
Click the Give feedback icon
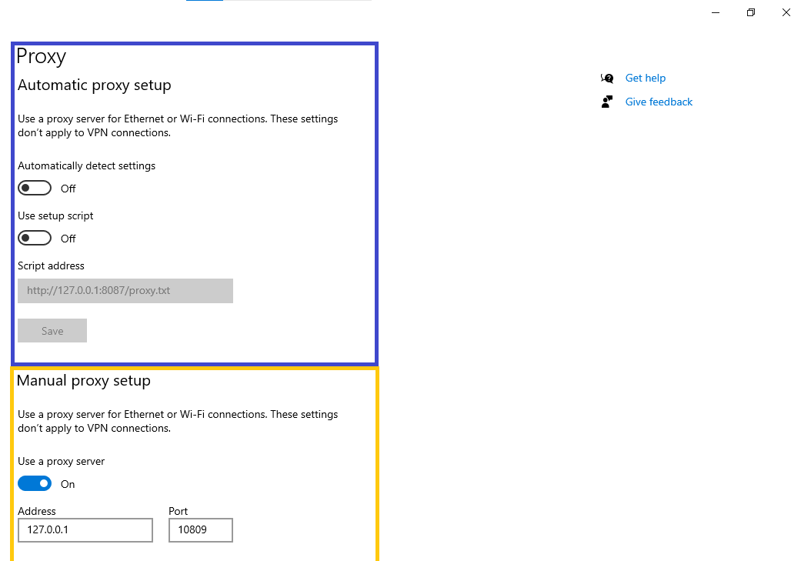click(x=607, y=102)
